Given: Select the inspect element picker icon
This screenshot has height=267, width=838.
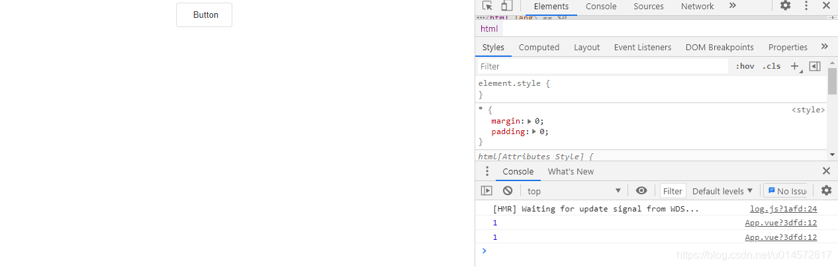Looking at the screenshot, I should tap(487, 6).
